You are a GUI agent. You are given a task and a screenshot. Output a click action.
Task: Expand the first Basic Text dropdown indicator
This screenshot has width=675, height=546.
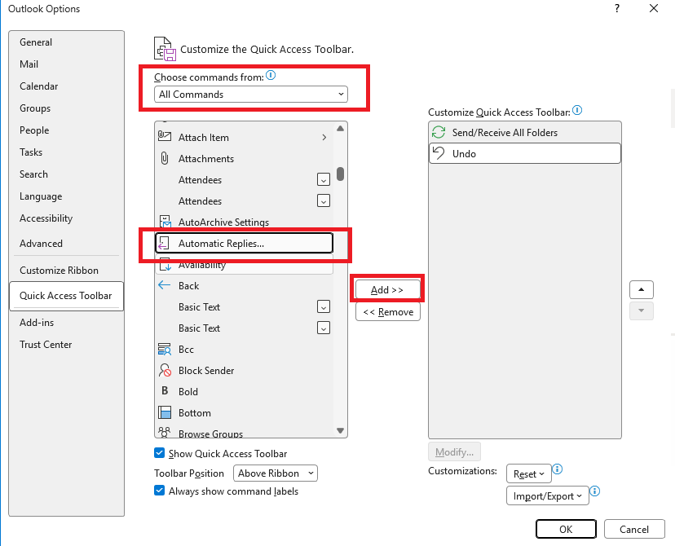point(324,306)
